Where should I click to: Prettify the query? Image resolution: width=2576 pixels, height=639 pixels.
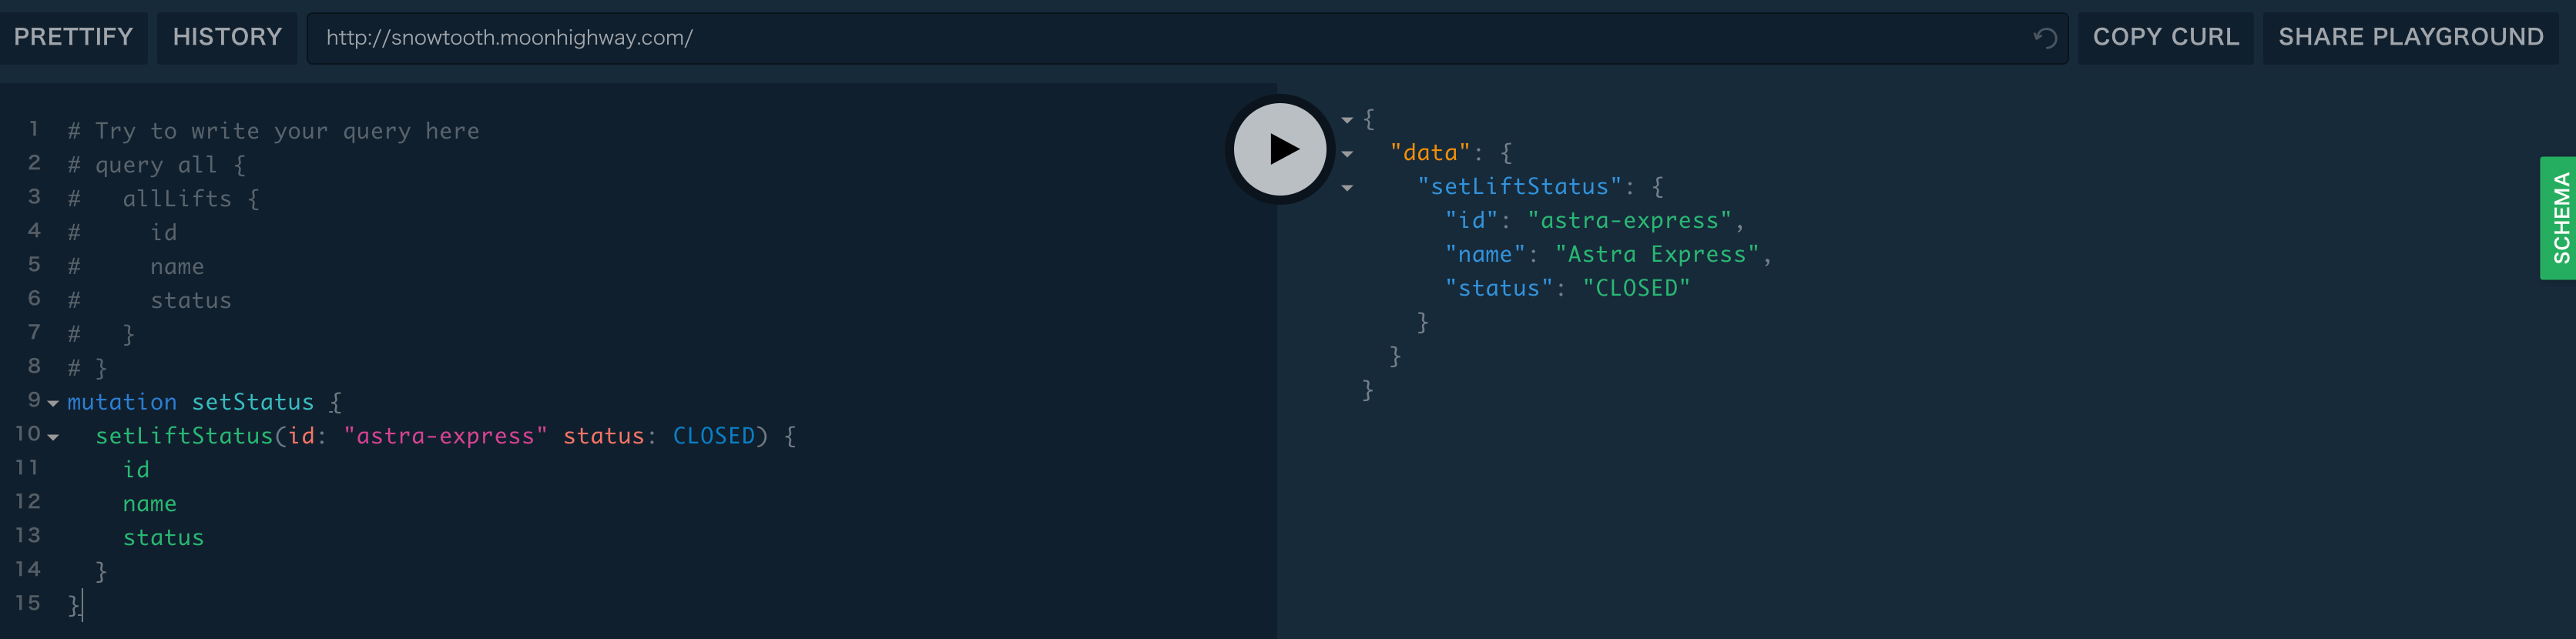point(73,37)
